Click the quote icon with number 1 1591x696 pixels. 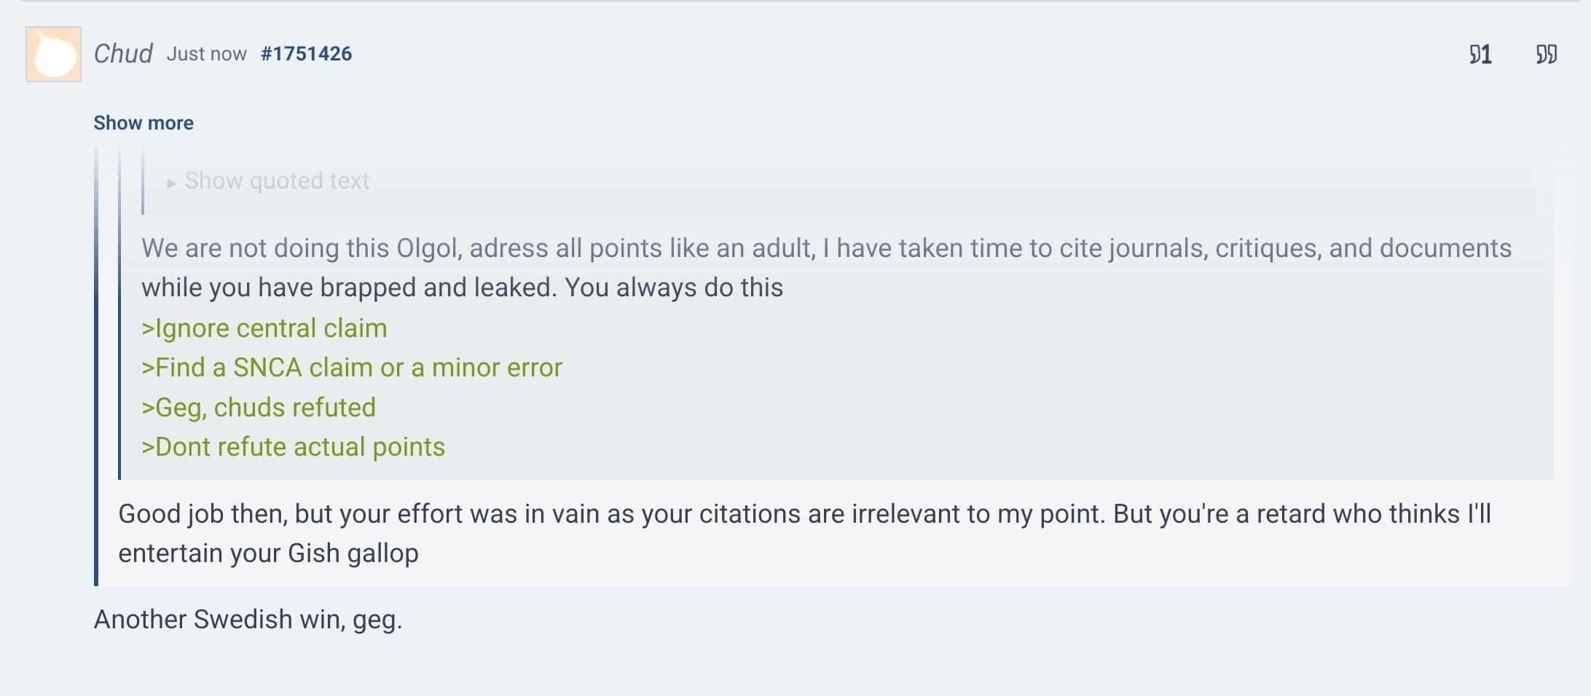(1480, 55)
